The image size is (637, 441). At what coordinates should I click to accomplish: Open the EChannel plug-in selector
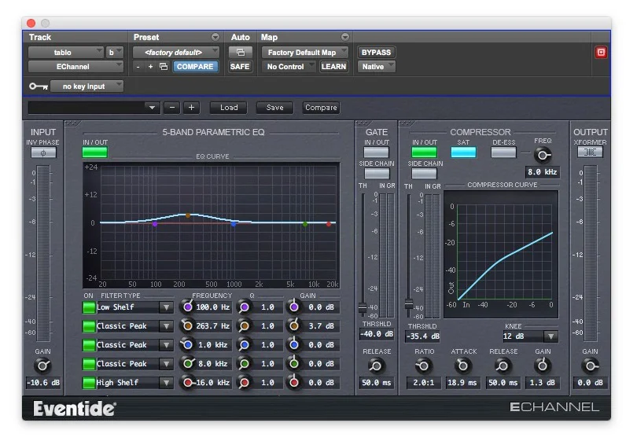[75, 67]
